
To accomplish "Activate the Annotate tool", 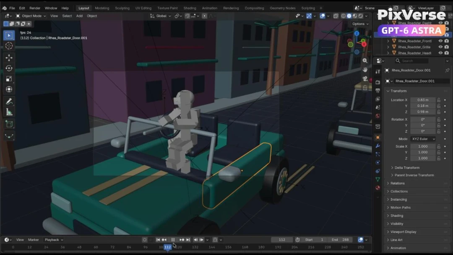I will click(x=9, y=101).
